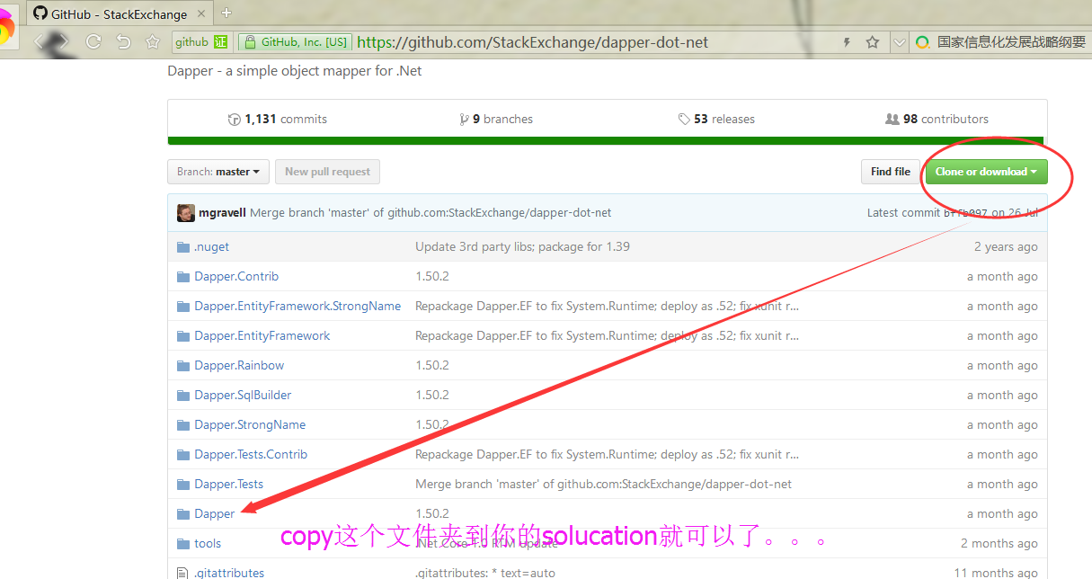This screenshot has height=579, width=1092.
Task: Open the Branch: master dropdown
Action: (x=218, y=172)
